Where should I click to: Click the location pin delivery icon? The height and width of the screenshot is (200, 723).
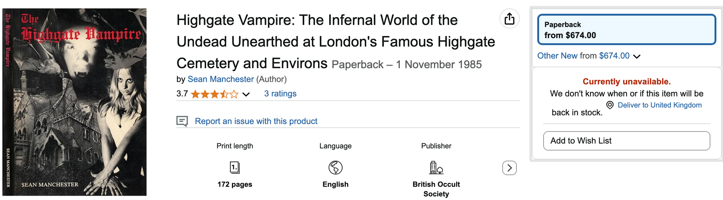coord(610,105)
